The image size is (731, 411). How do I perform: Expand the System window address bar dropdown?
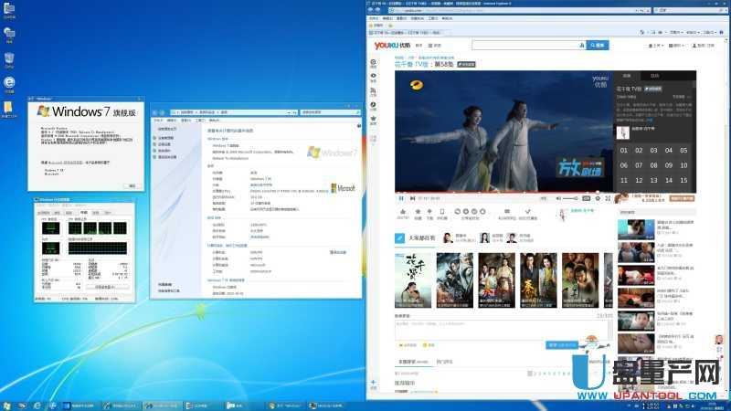pos(289,112)
